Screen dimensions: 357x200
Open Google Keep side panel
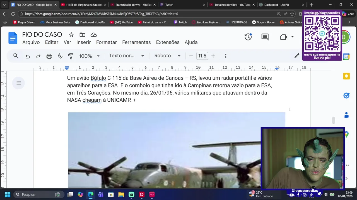click(x=346, y=76)
